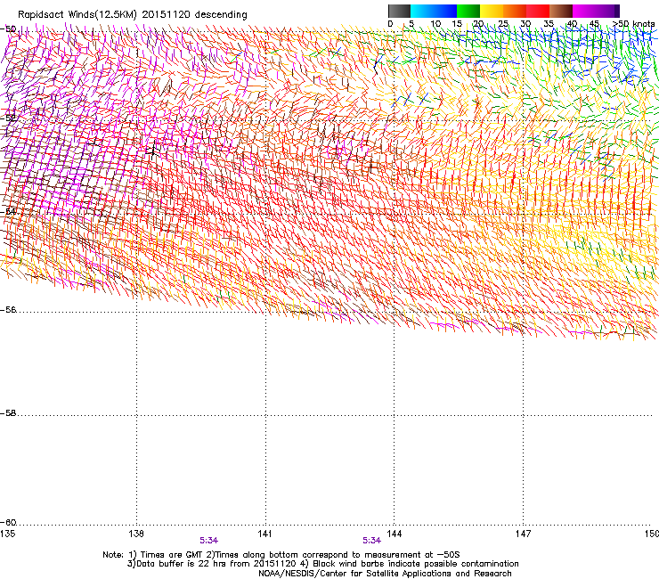Click the -60 latitude axis label
The width and height of the screenshot is (659, 579).
tap(8, 523)
